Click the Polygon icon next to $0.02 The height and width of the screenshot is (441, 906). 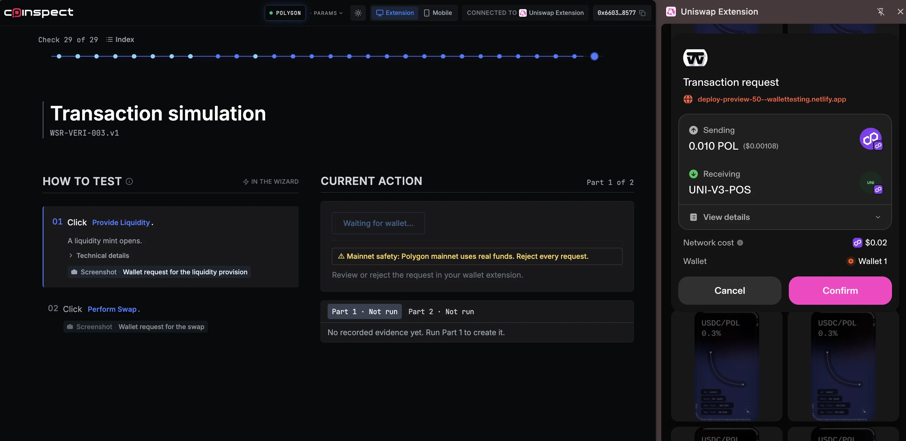click(x=857, y=242)
